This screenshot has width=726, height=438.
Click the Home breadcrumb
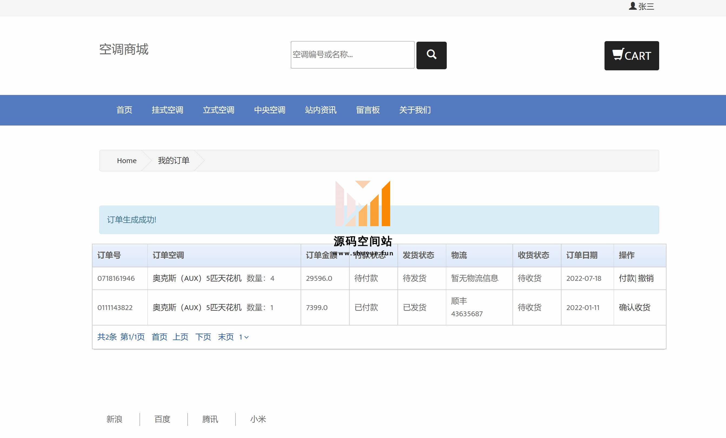[127, 160]
